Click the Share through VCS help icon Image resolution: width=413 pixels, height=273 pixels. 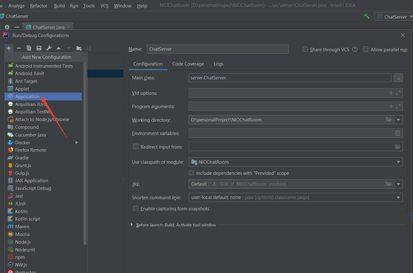pyautogui.click(x=355, y=49)
